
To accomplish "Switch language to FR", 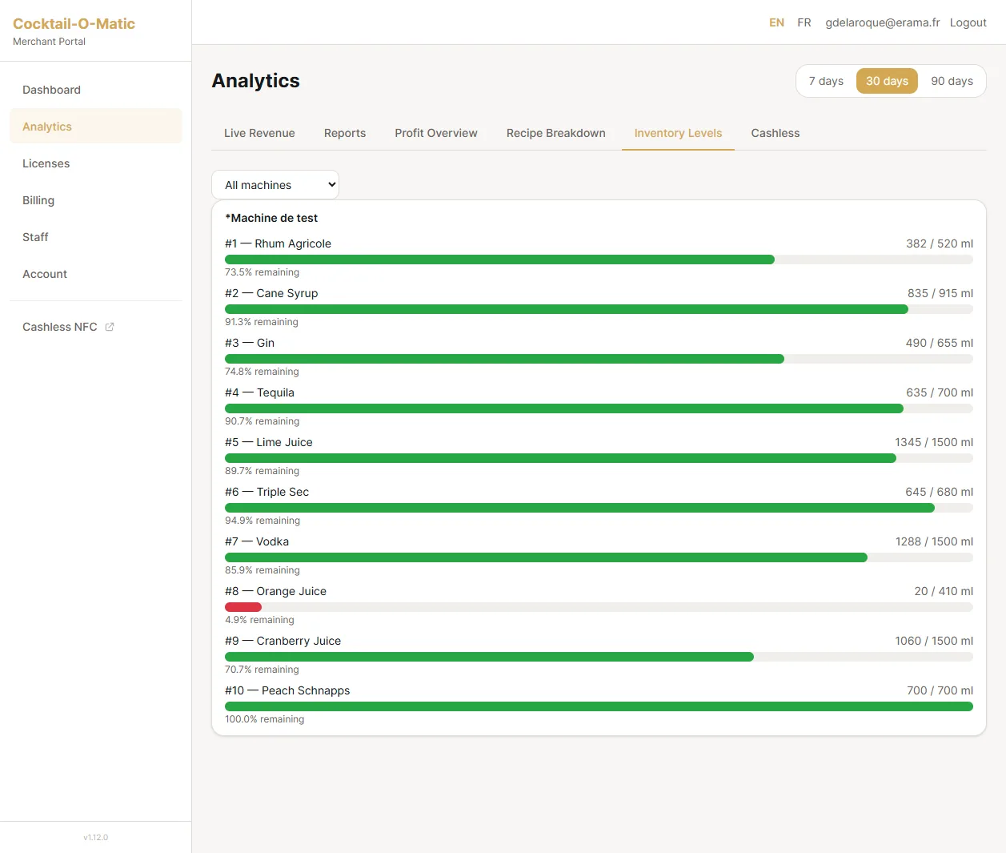I will tap(804, 22).
